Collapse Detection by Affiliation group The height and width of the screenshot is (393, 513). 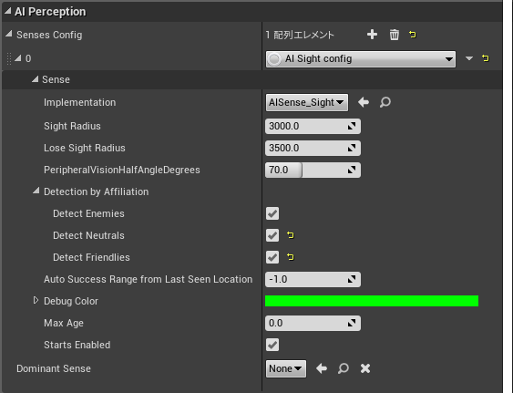coord(36,191)
